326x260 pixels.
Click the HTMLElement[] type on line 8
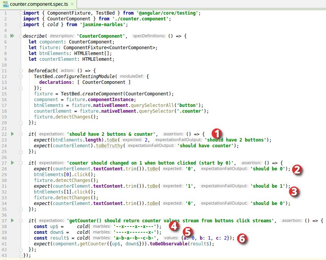tap(92, 53)
